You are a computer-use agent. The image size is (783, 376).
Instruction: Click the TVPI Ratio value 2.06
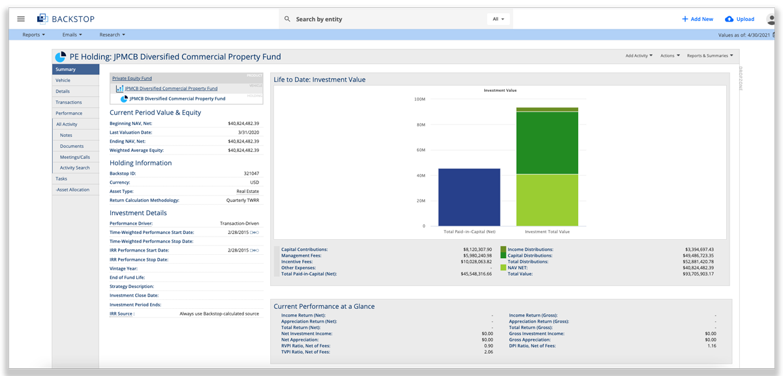click(x=489, y=352)
